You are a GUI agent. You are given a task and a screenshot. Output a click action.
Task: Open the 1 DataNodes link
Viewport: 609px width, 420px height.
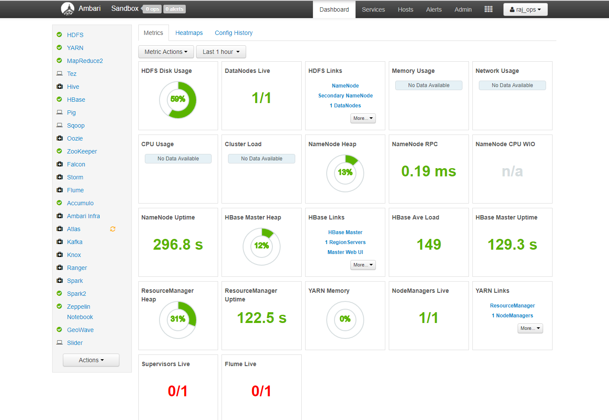click(345, 106)
